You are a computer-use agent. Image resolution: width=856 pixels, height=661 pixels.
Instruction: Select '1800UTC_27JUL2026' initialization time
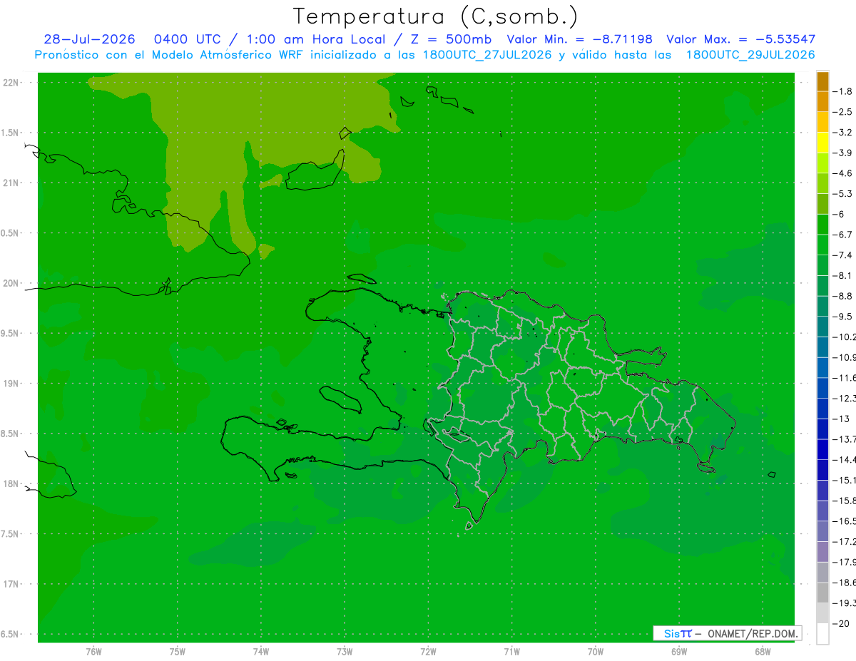(486, 55)
